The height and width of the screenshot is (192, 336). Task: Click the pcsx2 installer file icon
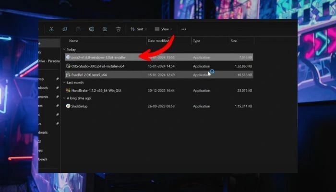pyautogui.click(x=68, y=57)
